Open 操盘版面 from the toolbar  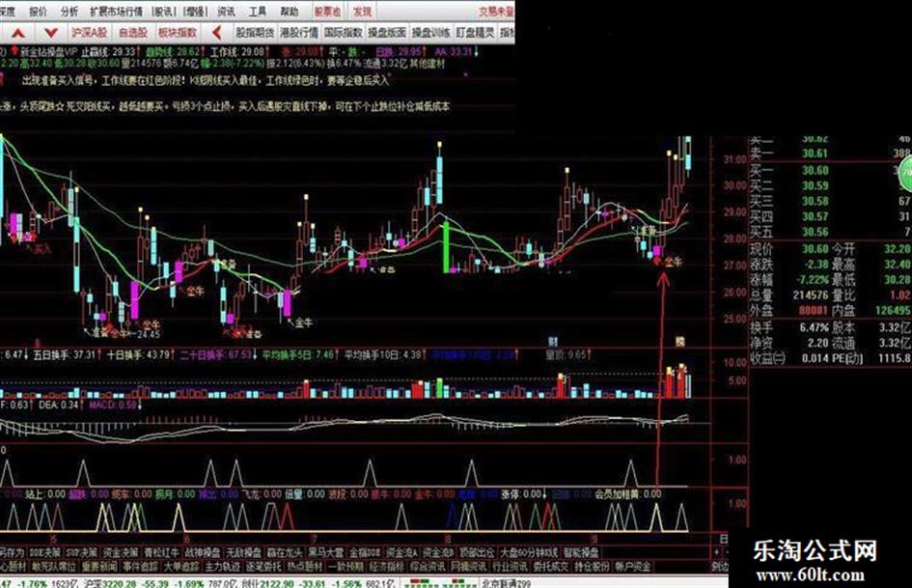coord(387,33)
